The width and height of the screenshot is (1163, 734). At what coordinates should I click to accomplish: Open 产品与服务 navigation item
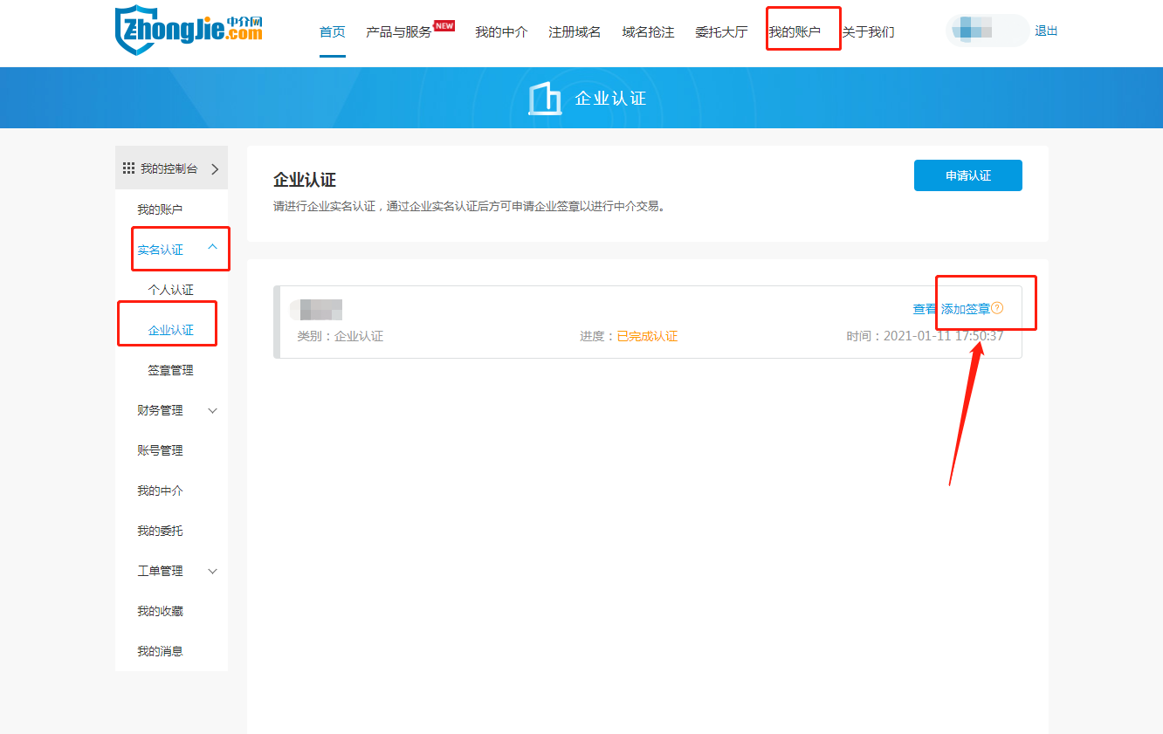click(398, 32)
